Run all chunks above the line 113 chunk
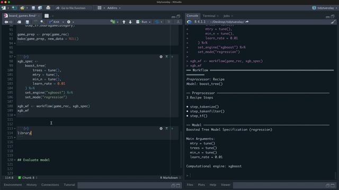Viewport: 339px width, 190px height. [167, 128]
